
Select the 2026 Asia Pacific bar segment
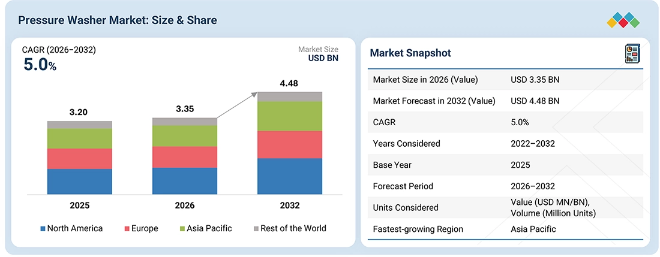tap(185, 136)
